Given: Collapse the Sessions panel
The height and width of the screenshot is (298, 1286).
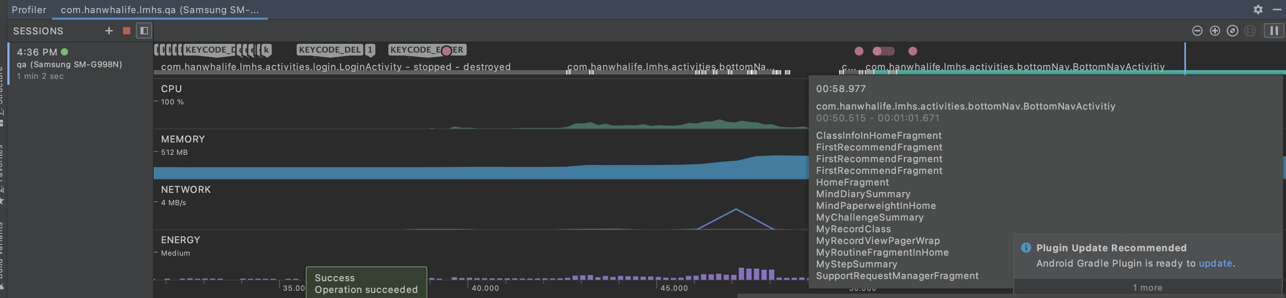Looking at the screenshot, I should 144,31.
